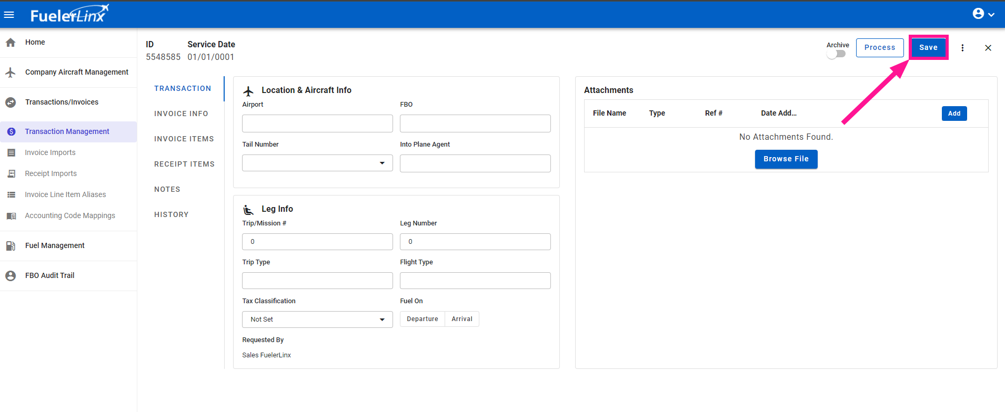Click the Ref # column header
The width and height of the screenshot is (1005, 412).
(713, 114)
